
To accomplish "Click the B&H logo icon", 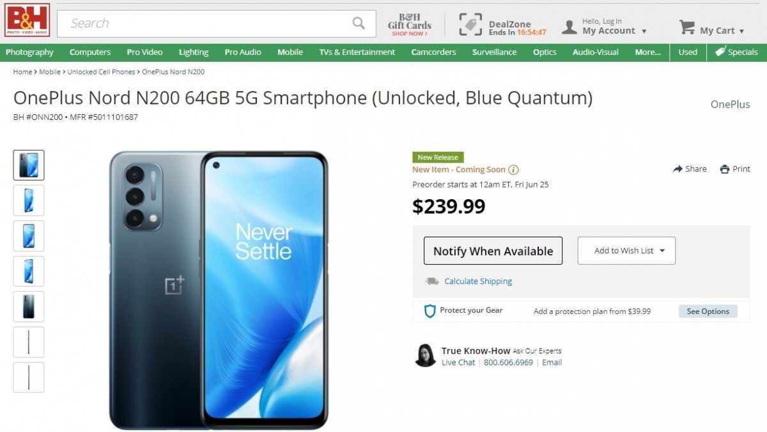I will (x=27, y=20).
